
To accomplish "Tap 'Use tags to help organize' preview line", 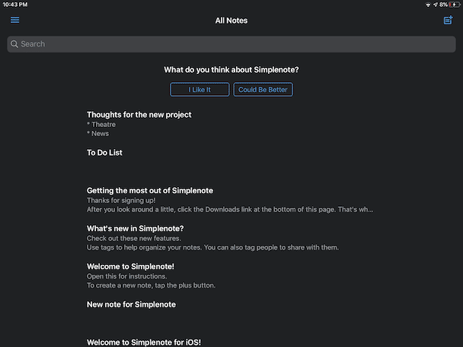I will pyautogui.click(x=212, y=247).
